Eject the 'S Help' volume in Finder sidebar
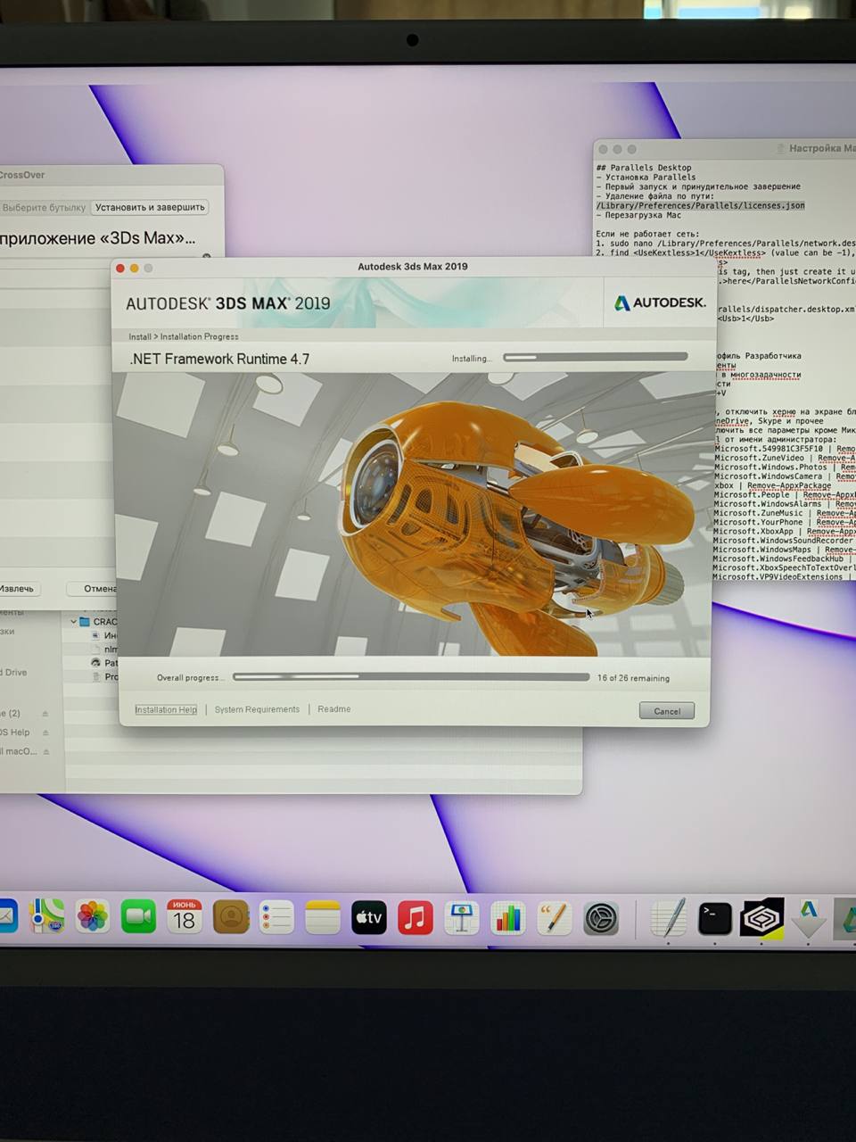The height and width of the screenshot is (1142, 856). 45,732
